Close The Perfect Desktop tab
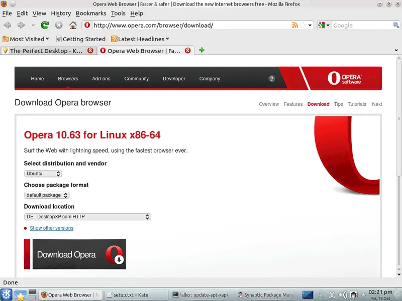Screen dimensions: 402x301 [90, 51]
